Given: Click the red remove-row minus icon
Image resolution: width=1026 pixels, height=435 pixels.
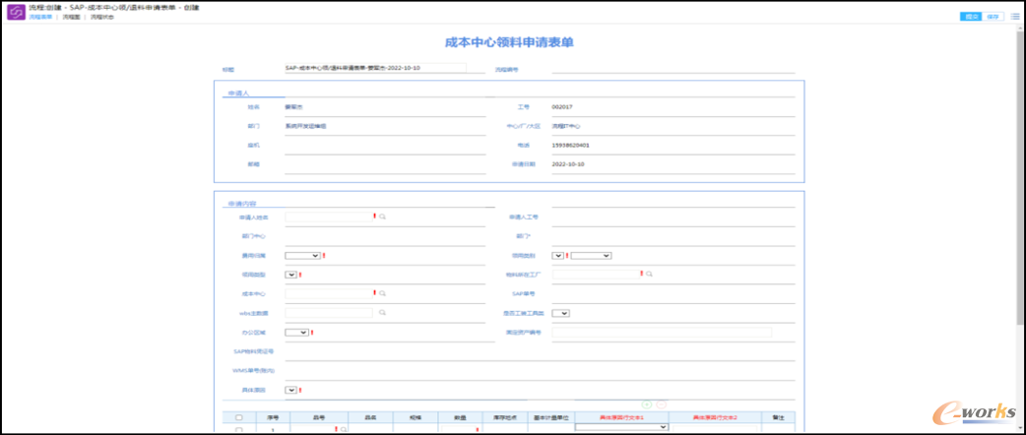Looking at the screenshot, I should pyautogui.click(x=661, y=404).
